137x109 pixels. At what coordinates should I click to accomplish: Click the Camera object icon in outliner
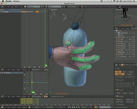point(119,37)
